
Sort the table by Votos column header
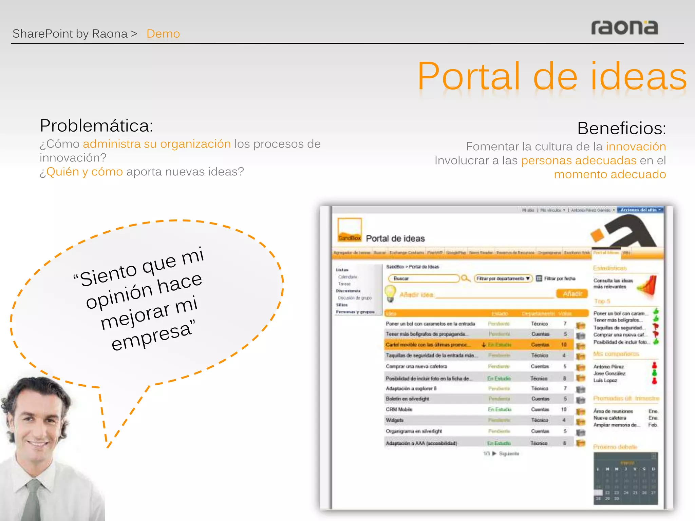pyautogui.click(x=565, y=314)
